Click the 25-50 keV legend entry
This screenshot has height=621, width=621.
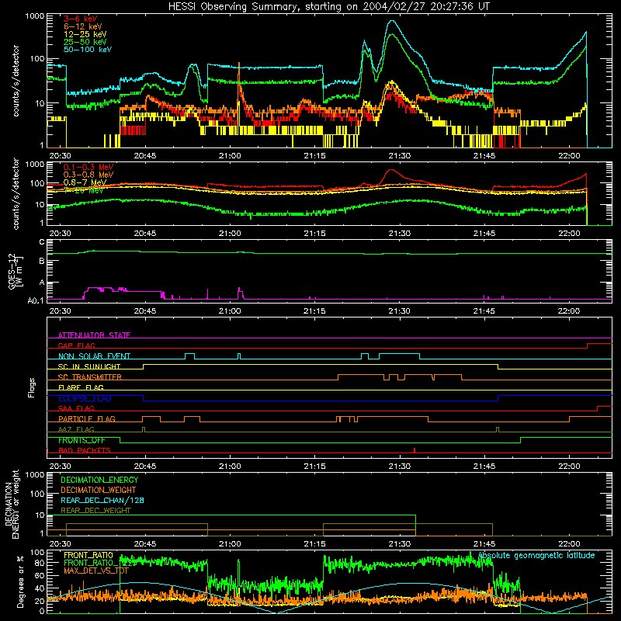(85, 42)
